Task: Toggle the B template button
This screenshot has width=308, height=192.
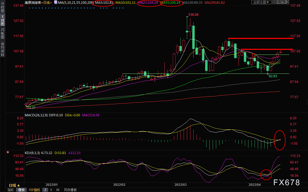Action: (x=51, y=190)
